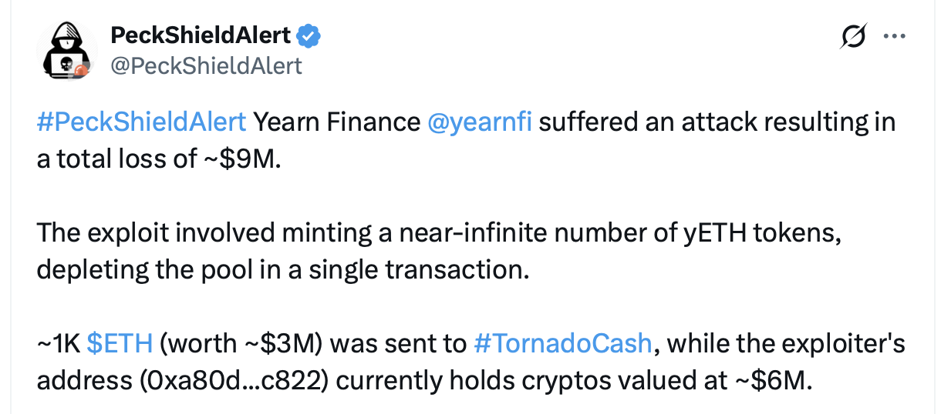The image size is (941, 414).
Task: Select the $ETH cashtag link
Action: point(120,342)
